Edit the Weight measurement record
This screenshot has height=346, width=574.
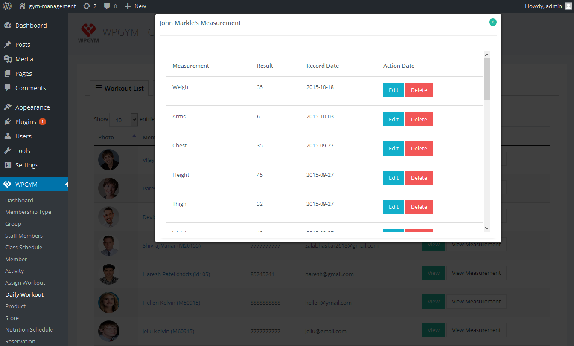coord(393,90)
